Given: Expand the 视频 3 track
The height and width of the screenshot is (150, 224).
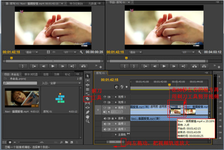Looking at the screenshot, I should coord(116,97).
